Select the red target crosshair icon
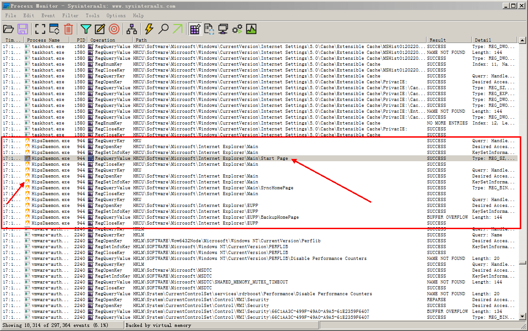 point(114,29)
